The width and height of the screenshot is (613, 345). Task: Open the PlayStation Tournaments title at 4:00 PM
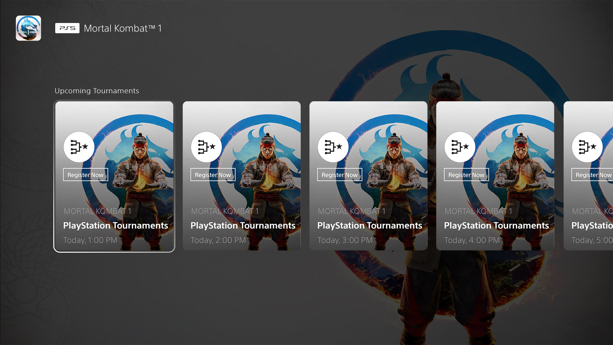(x=496, y=226)
